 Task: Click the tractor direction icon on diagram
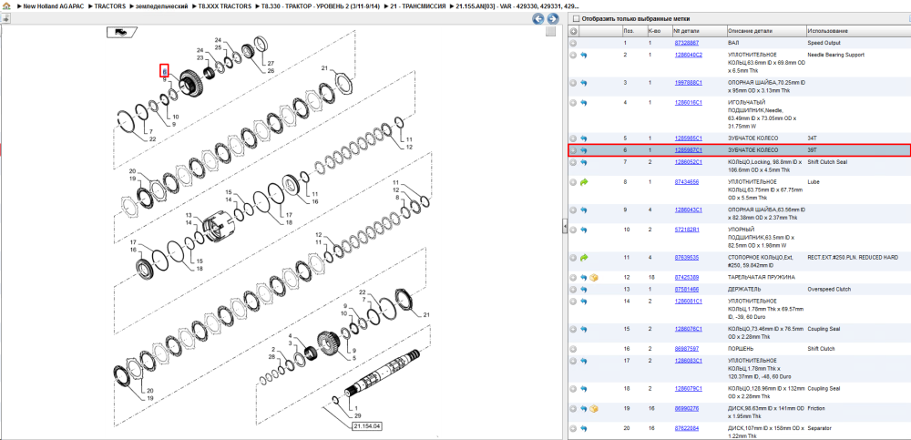pos(121,32)
